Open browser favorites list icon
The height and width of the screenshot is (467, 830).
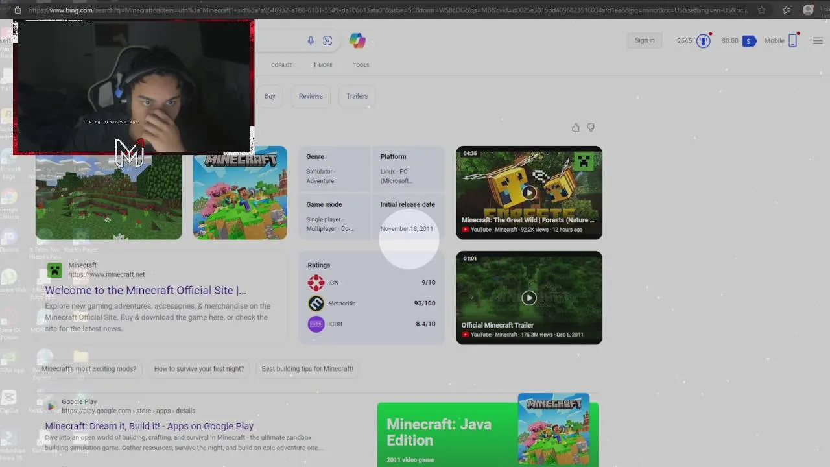tap(787, 10)
